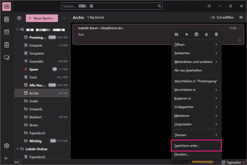Open the Chat space icon
This screenshot has height=165, width=247.
[x=7, y=57]
